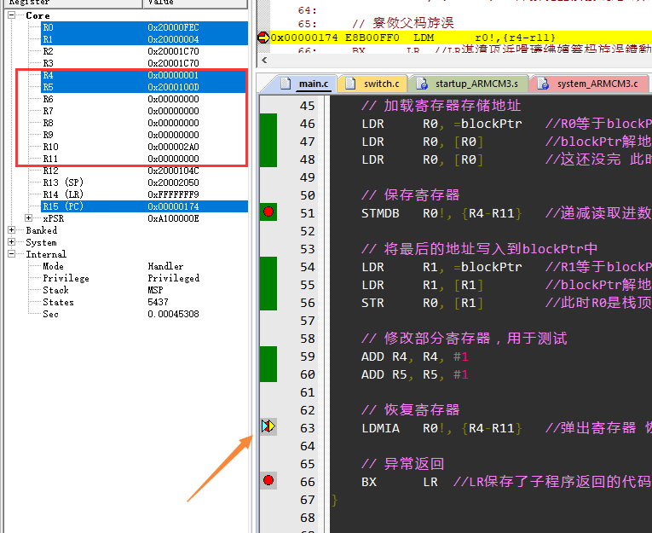Remove the breakpoint on line 51
The height and width of the screenshot is (533, 652).
click(x=268, y=211)
